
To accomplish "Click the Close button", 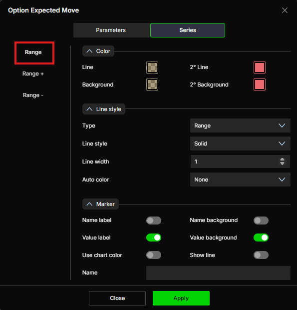I will (117, 298).
